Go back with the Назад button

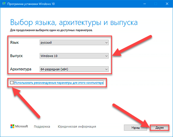pos(135,128)
